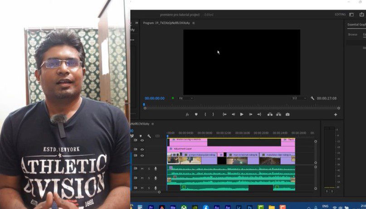Click the Lift button
The image size is (366, 209).
[x=270, y=114]
